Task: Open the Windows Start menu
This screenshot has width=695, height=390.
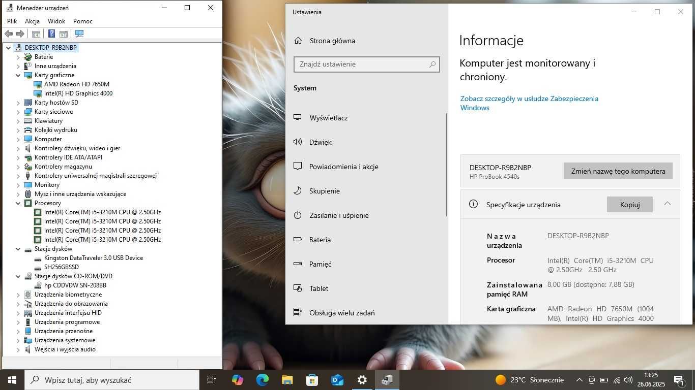Action: [x=12, y=380]
